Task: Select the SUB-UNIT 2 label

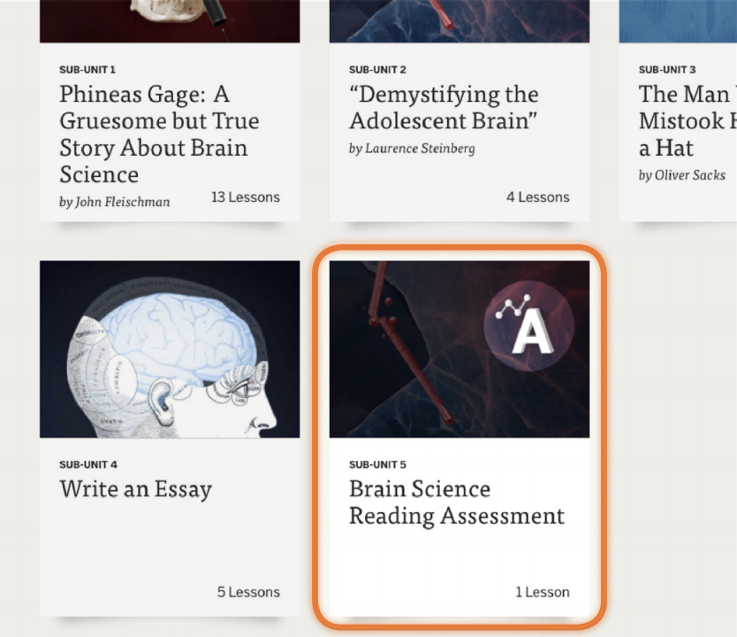Action: 377,70
